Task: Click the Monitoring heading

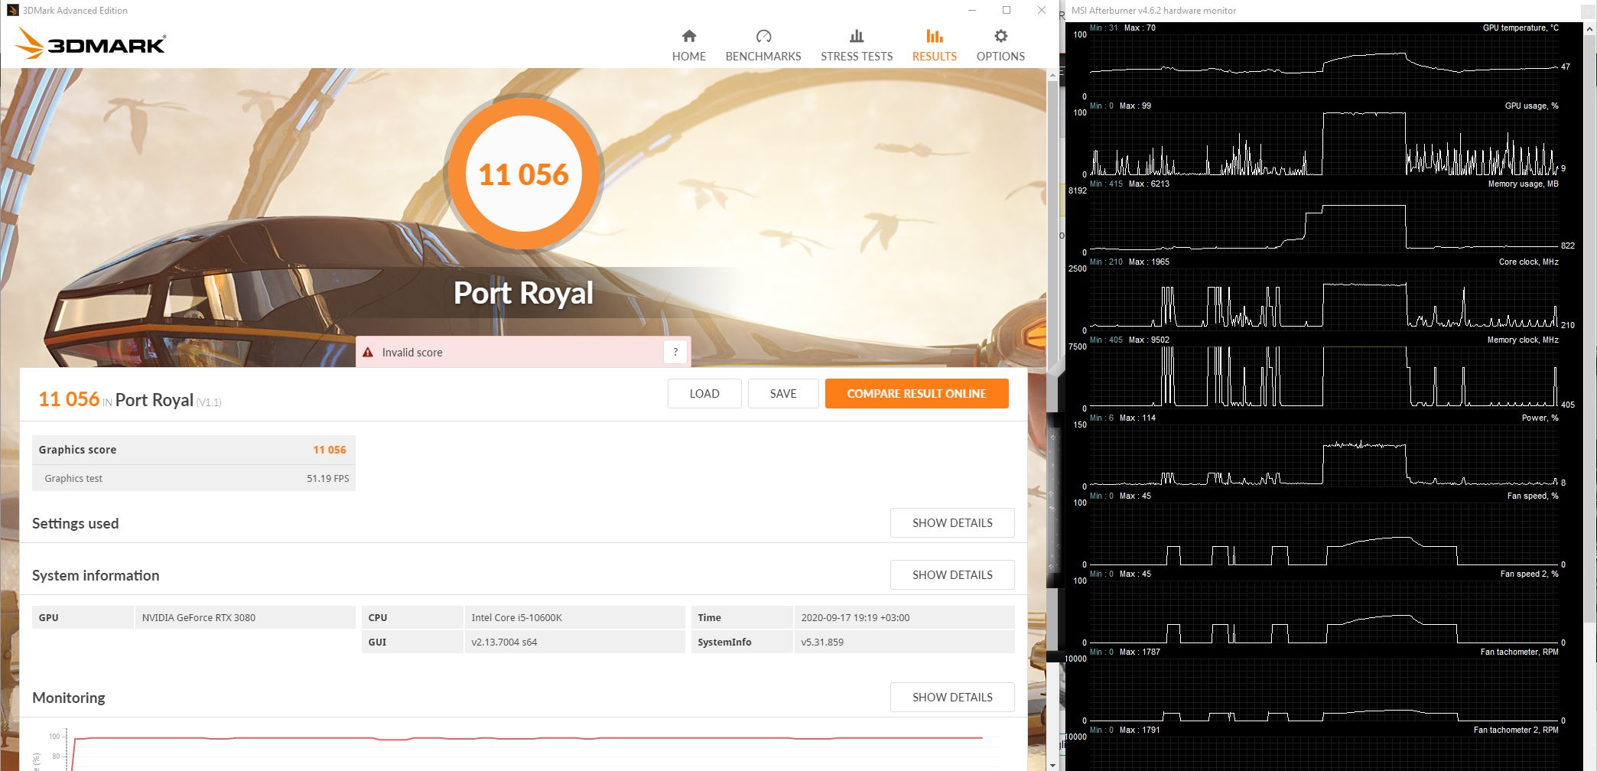Action: coord(69,698)
